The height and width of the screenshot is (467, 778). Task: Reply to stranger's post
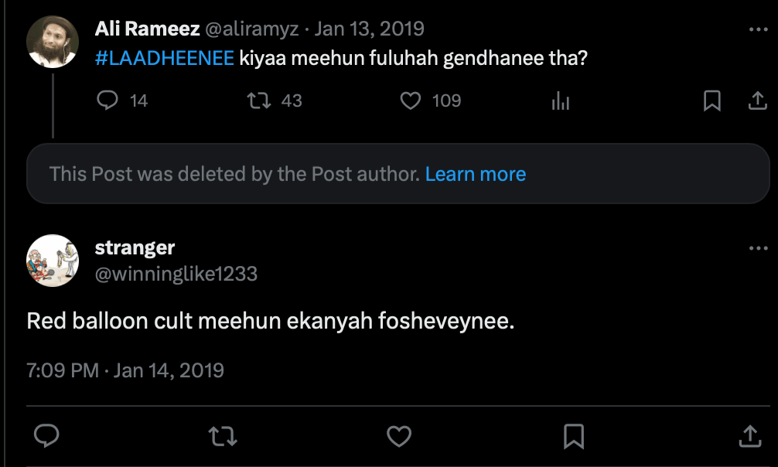click(x=48, y=436)
